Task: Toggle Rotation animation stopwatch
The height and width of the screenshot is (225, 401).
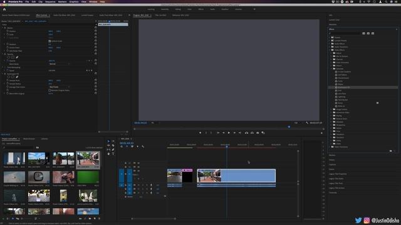Action: [x=8, y=44]
